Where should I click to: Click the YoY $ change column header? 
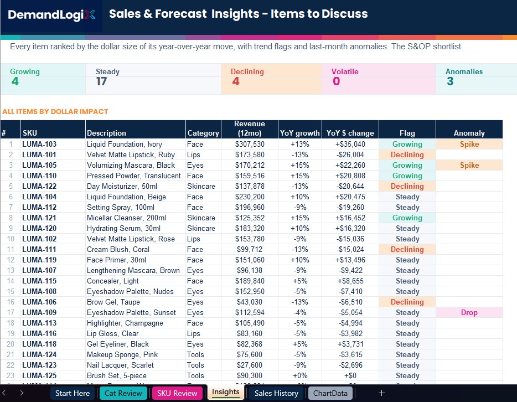[x=350, y=129]
